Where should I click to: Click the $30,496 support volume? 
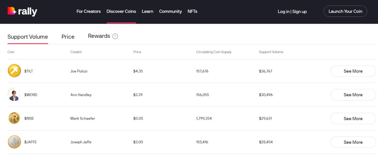tap(266, 95)
